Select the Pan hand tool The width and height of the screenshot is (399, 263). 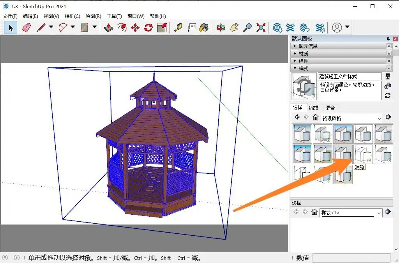pyautogui.click(x=234, y=28)
